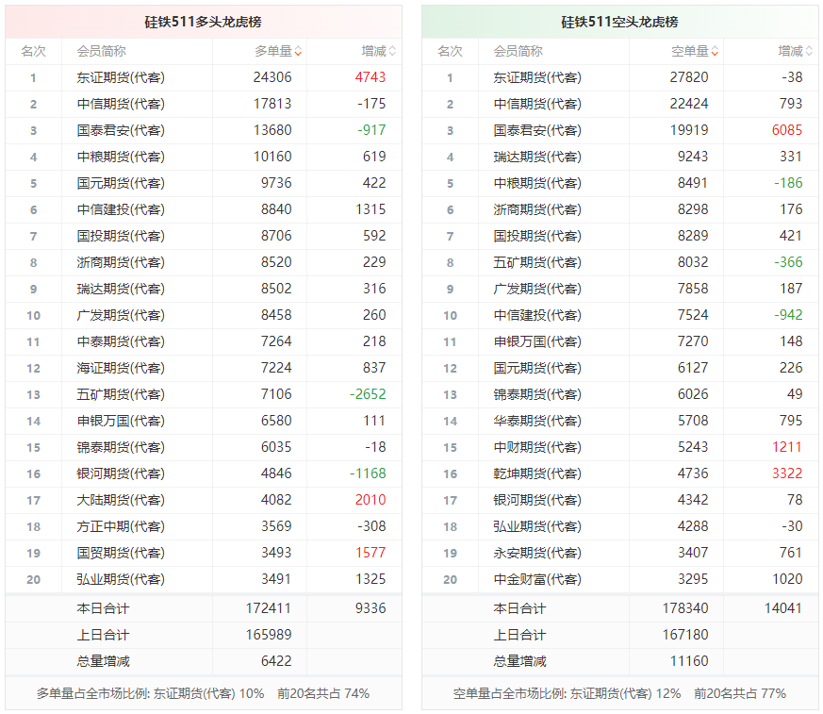Sort long table by 增减 arrows
Viewport: 823px width, 714px height.
[392, 52]
